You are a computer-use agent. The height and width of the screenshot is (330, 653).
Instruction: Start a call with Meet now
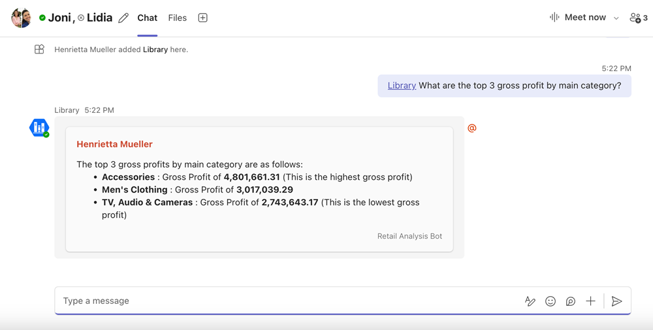click(x=578, y=18)
